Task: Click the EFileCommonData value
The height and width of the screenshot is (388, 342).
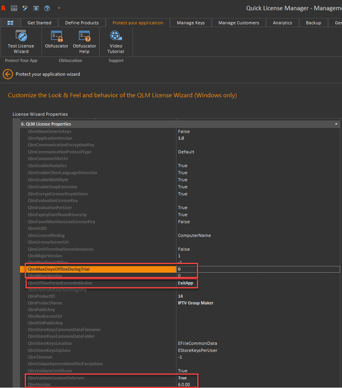Action: coord(197,343)
